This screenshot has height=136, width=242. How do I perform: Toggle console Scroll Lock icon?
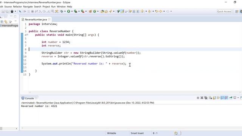point(214,98)
